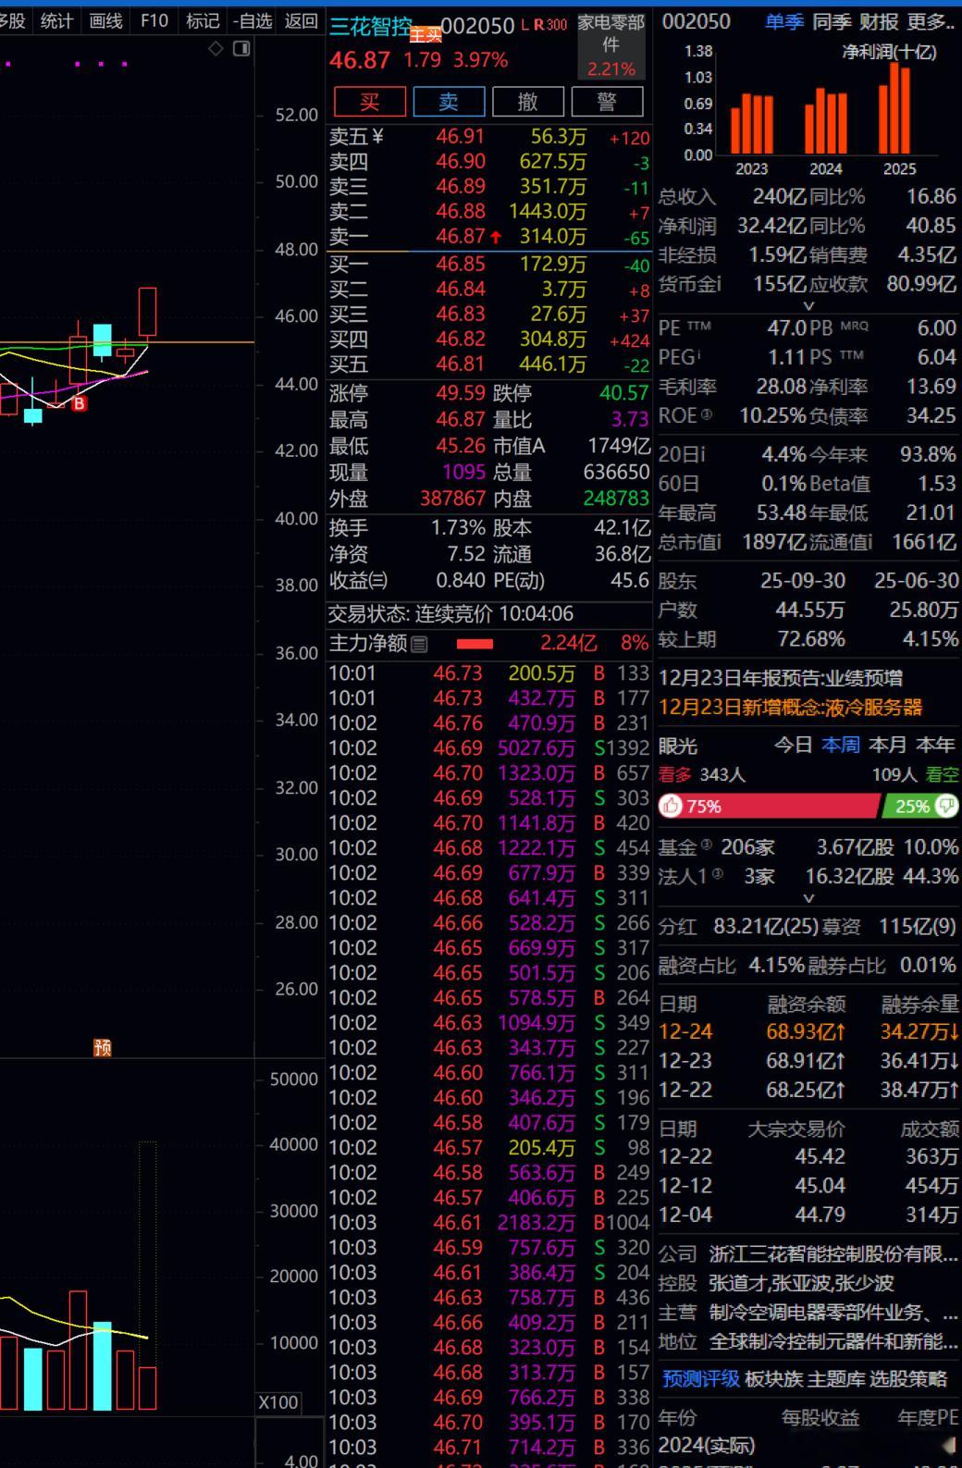
Task: Click the info icon next to 基金
Action: click(x=707, y=845)
